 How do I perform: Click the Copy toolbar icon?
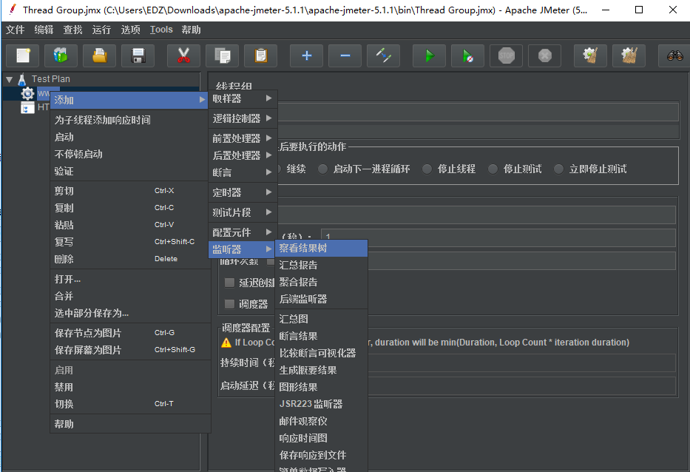pyautogui.click(x=222, y=56)
